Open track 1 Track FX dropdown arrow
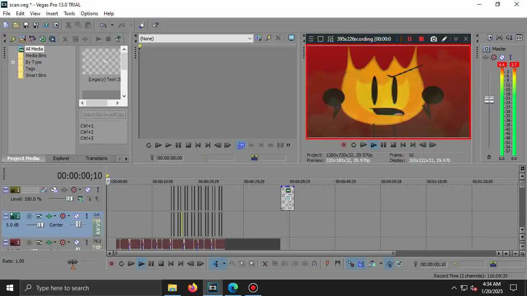The height and width of the screenshot is (296, 527). (79, 190)
